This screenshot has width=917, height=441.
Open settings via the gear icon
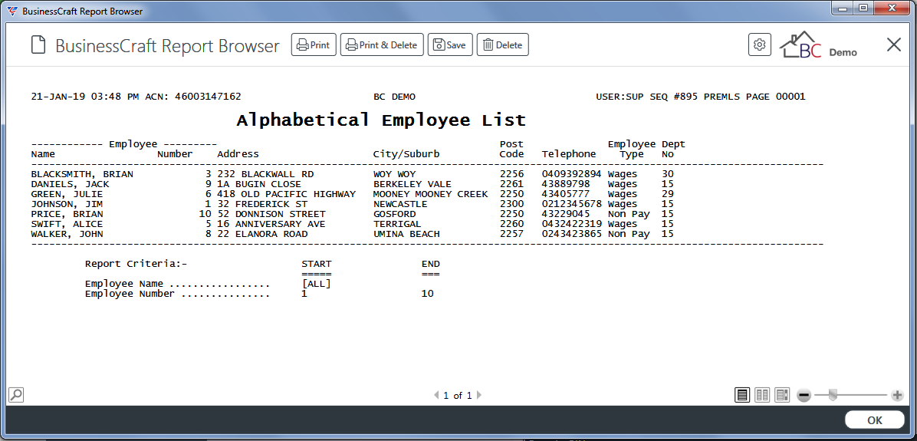[x=760, y=44]
